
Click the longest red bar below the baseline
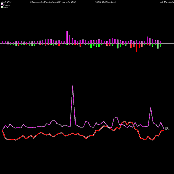click(136, 48)
